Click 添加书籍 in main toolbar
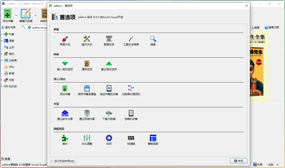Viewport: 285px width, 168px height. coord(8,16)
